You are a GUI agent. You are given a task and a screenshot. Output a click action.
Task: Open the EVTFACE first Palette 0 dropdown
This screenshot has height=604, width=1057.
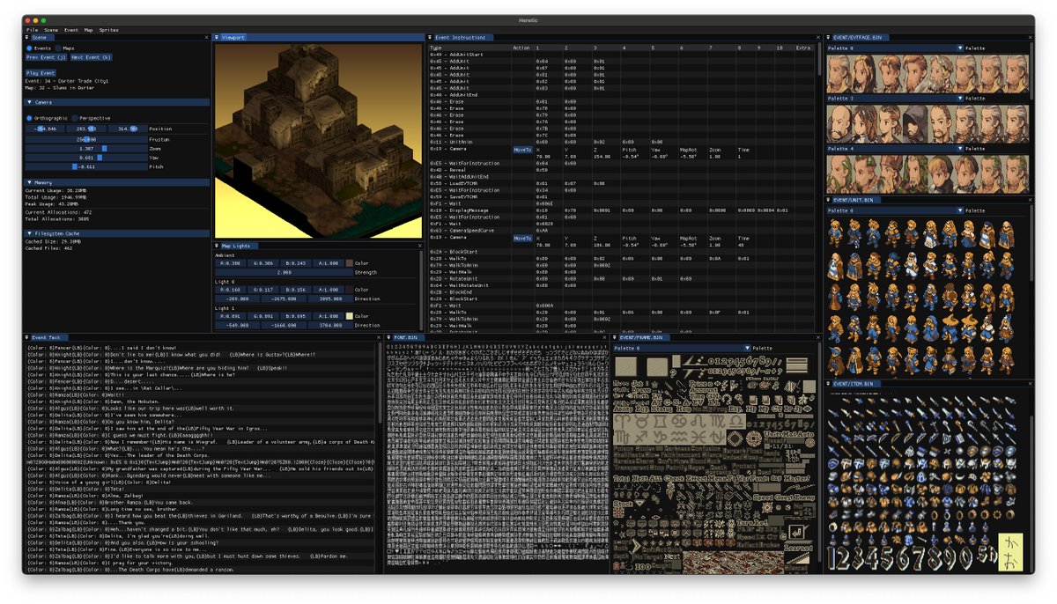[x=894, y=48]
